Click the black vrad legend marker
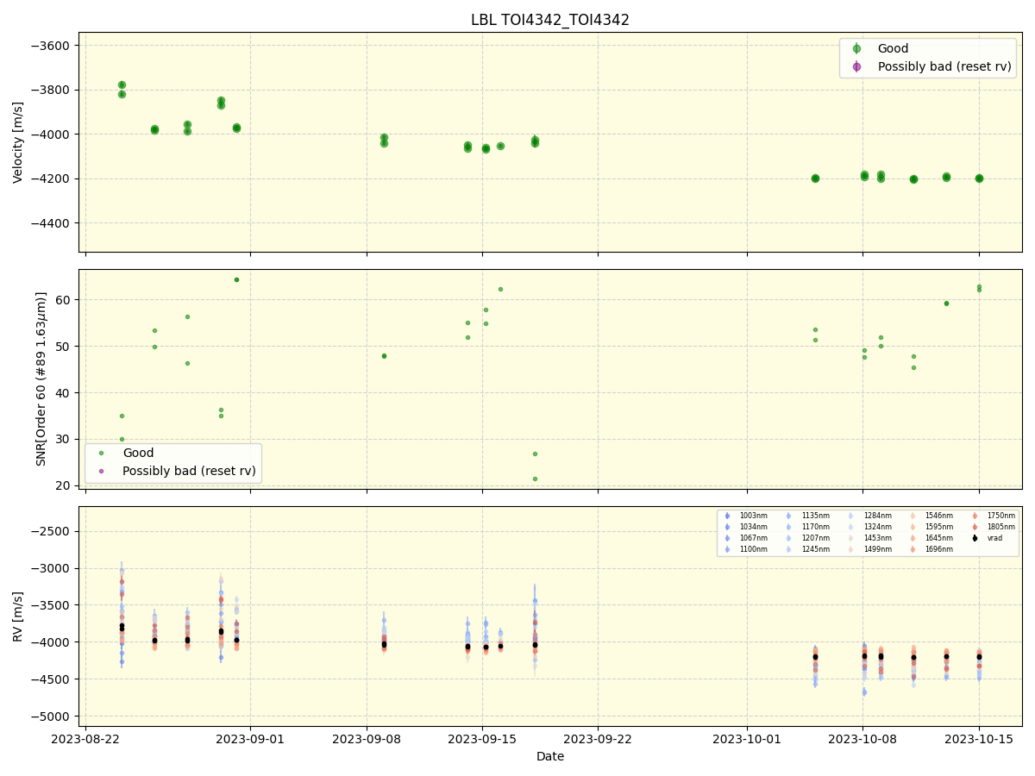Viewport: 1035px width, 776px height. click(x=975, y=538)
